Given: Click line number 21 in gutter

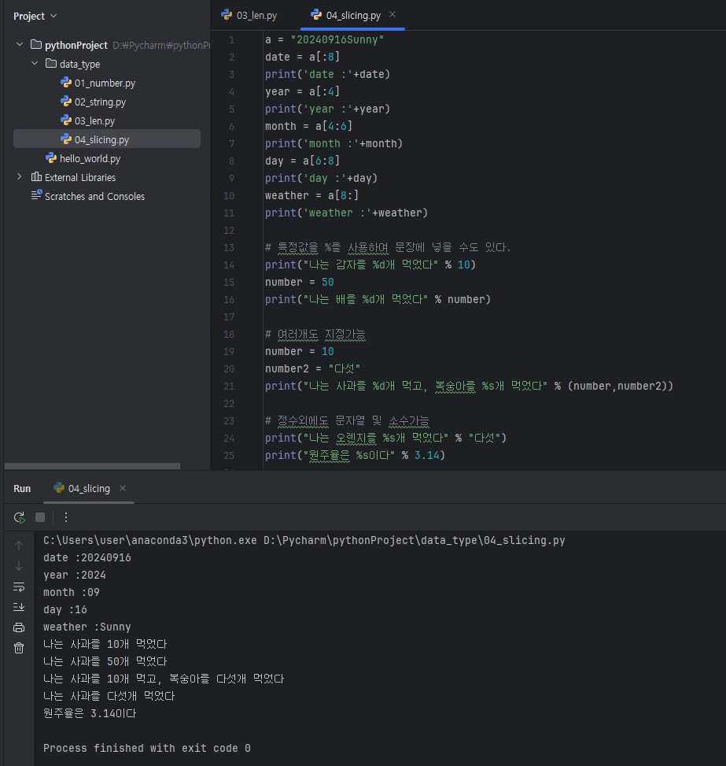Looking at the screenshot, I should coord(228,387).
